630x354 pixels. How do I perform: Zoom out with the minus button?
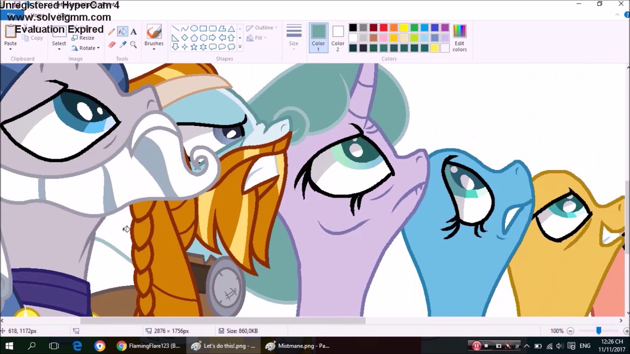(570, 331)
